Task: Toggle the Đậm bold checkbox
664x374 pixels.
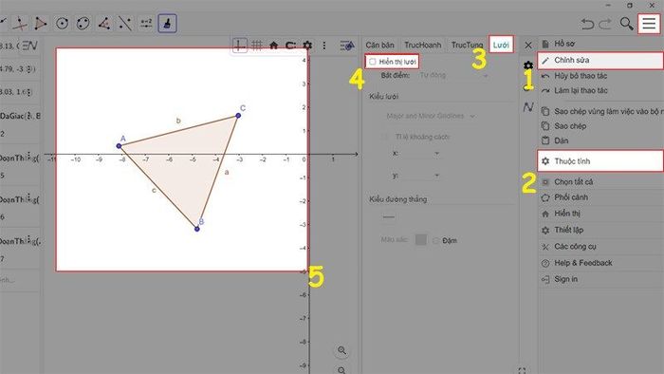Action: 435,240
